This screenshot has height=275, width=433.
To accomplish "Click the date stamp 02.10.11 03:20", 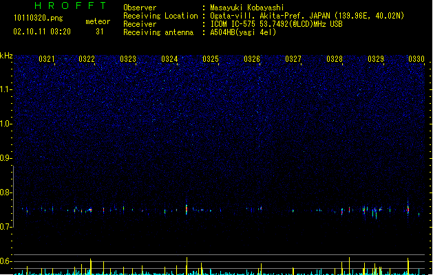I will (42, 32).
